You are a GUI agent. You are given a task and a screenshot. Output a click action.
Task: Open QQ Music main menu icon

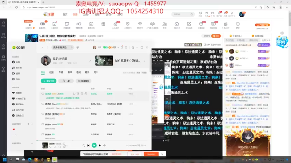click(126, 47)
